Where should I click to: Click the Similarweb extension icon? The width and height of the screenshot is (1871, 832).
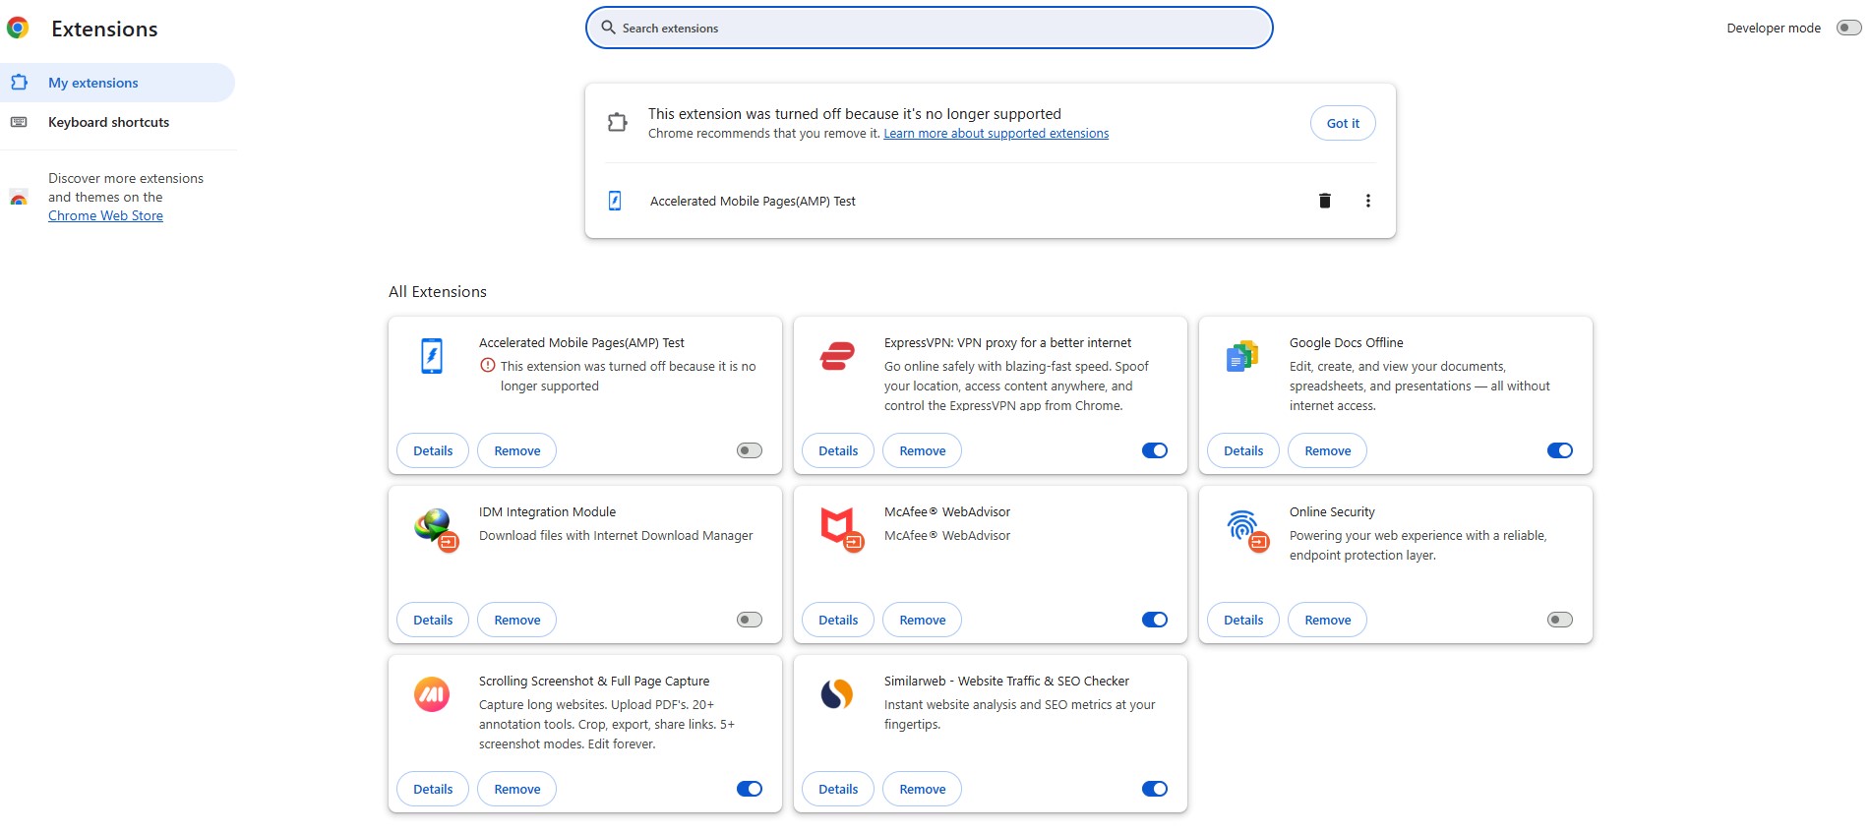[837, 694]
